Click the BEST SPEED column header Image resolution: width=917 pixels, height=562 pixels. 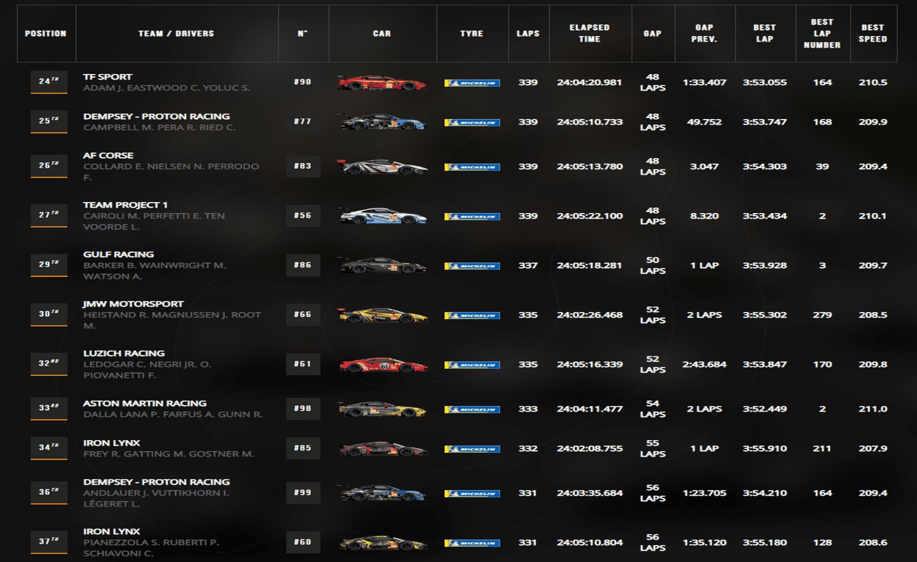point(873,33)
